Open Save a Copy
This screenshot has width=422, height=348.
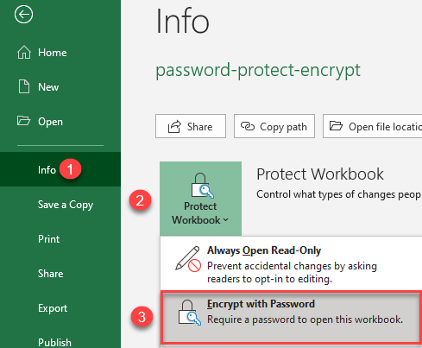click(x=60, y=205)
